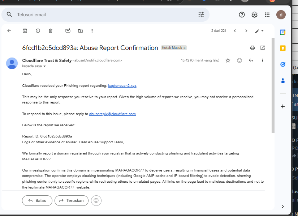The width and height of the screenshot is (298, 216).
Task: Open kaptencuan2.xyz link
Action: pos(122,86)
